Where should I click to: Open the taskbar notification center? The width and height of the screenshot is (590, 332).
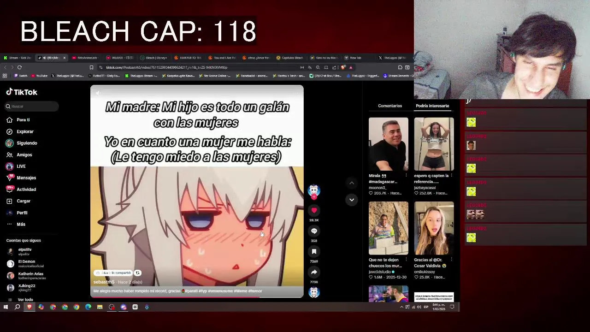click(x=452, y=307)
